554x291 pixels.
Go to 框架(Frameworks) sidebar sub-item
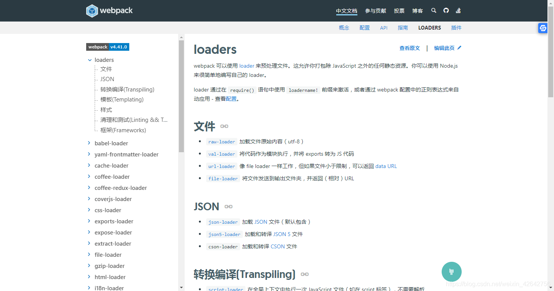(x=123, y=130)
